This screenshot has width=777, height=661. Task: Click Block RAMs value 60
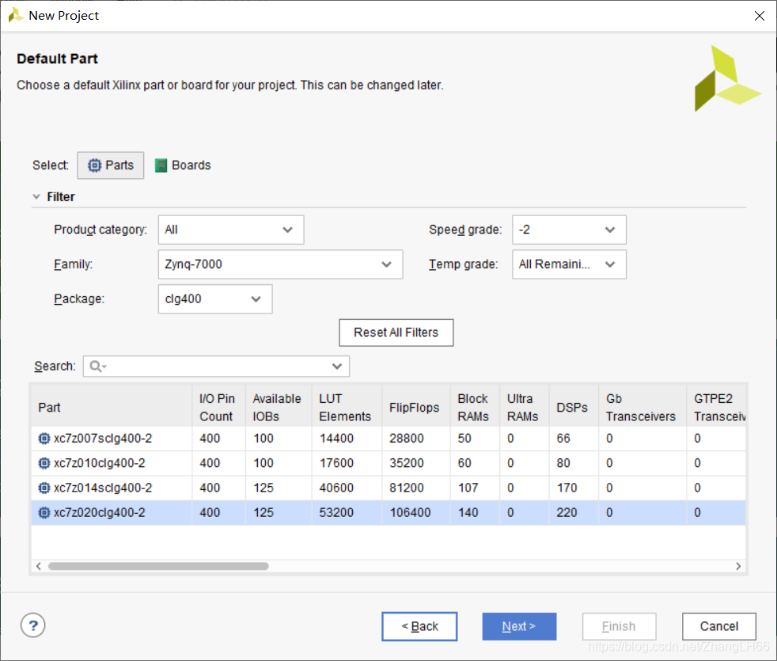(x=464, y=463)
